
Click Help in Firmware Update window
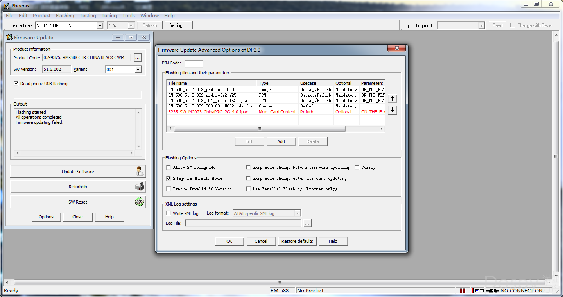pos(109,217)
